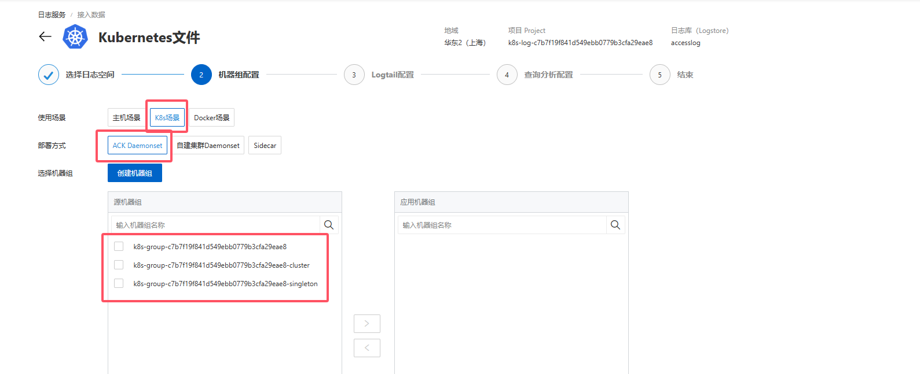The image size is (920, 374).
Task: Click the 应用机器组 panel header
Action: (x=511, y=202)
